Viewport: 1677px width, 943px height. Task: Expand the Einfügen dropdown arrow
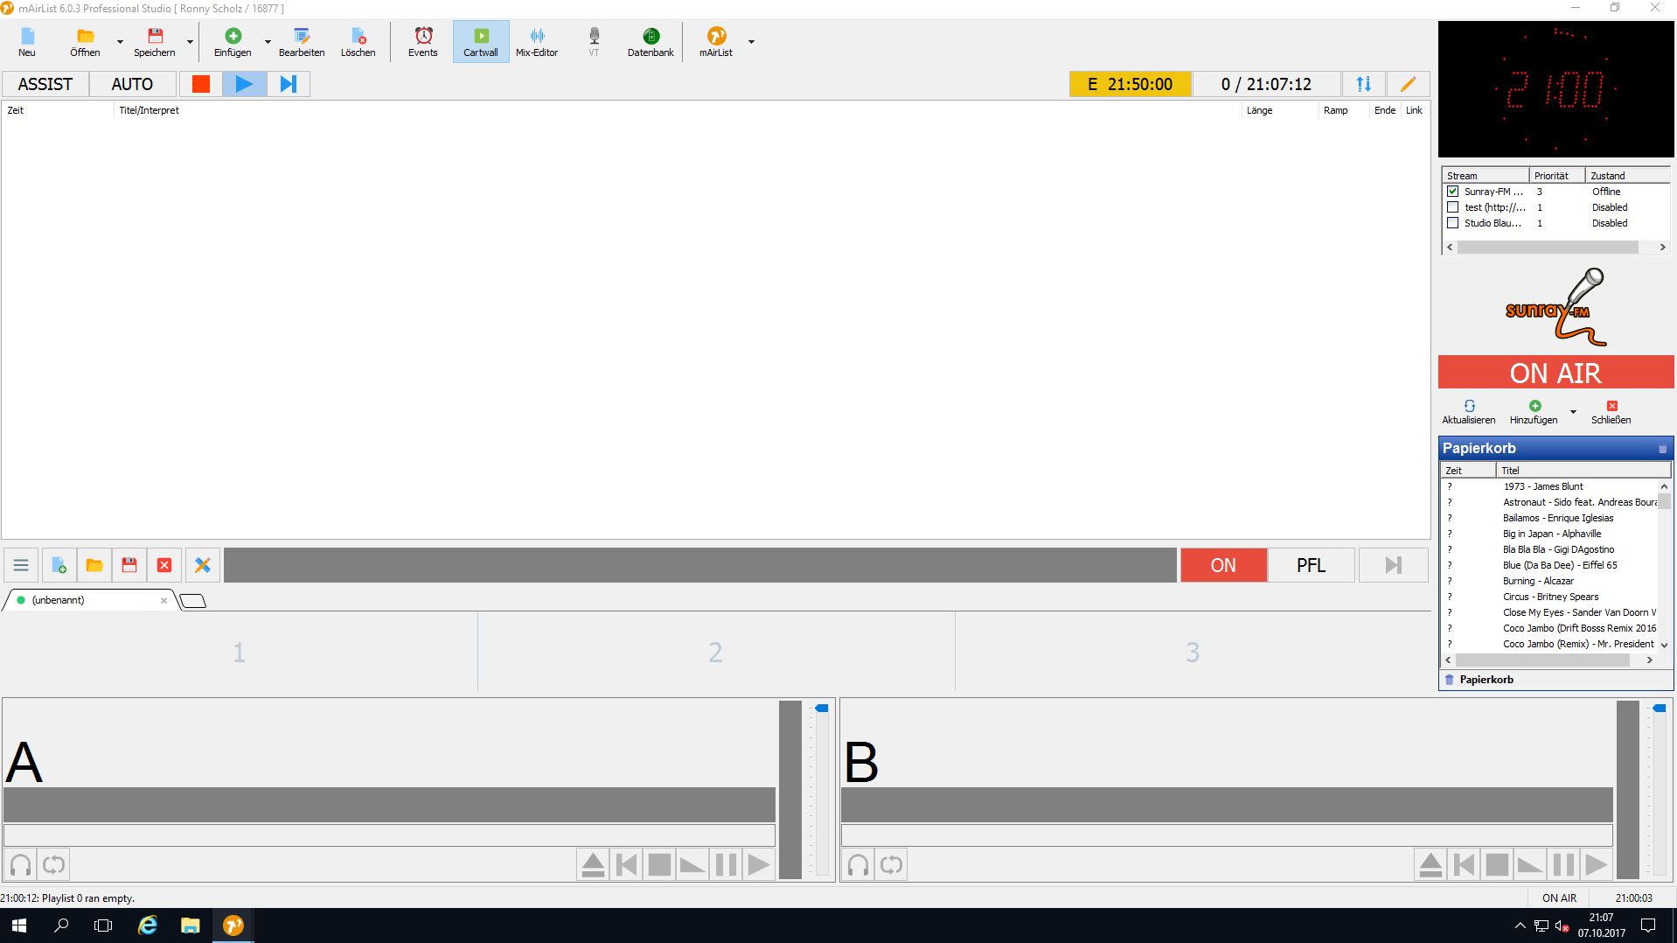coord(268,42)
